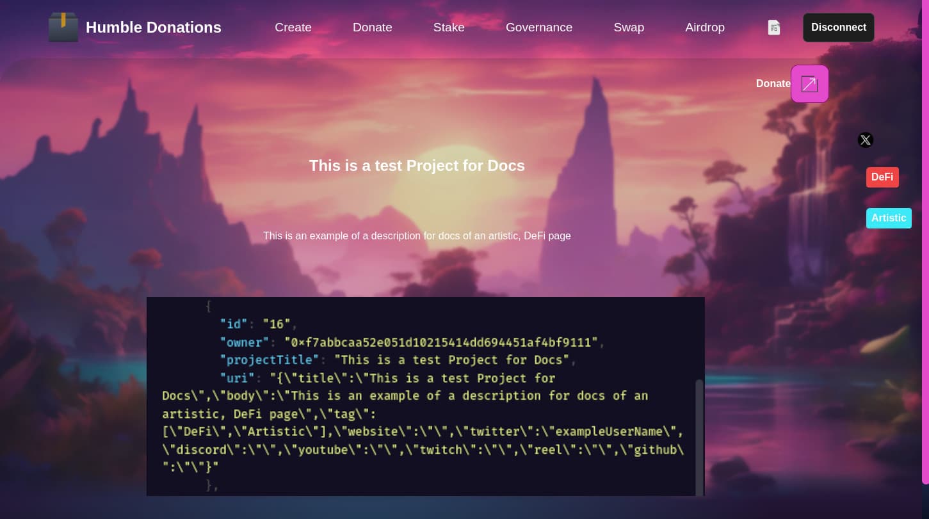Go to the Airdrop page

(x=705, y=28)
